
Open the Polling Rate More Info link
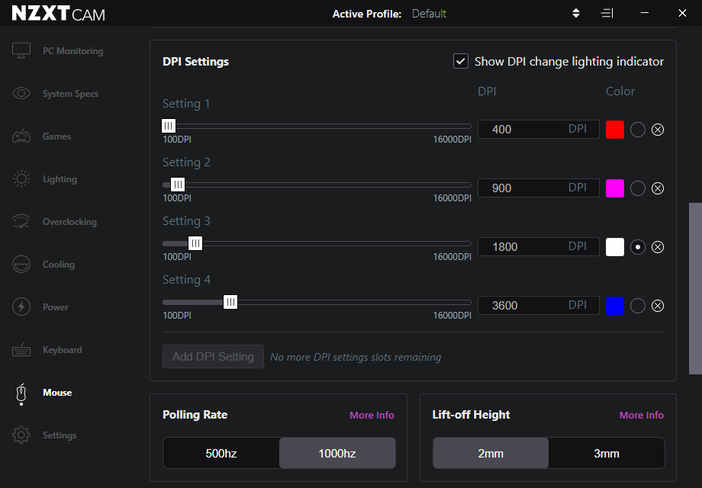pos(372,415)
